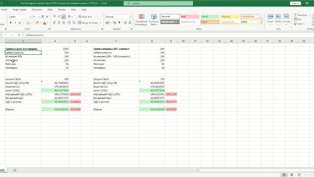
Task: Click Increase Indent icon
Action: 74,23
